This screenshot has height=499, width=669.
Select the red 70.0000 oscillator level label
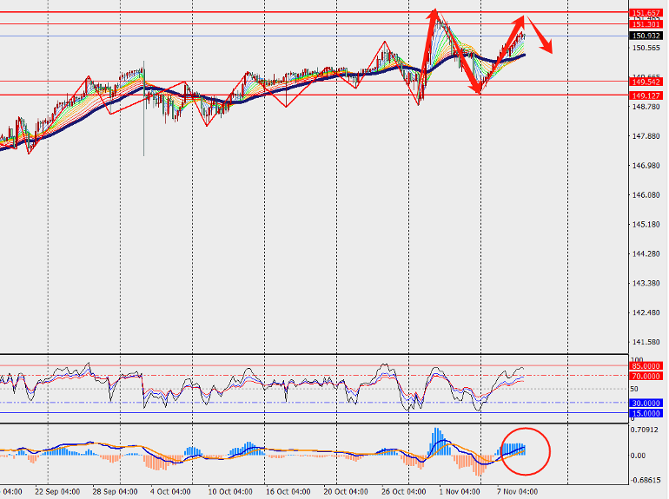646,377
